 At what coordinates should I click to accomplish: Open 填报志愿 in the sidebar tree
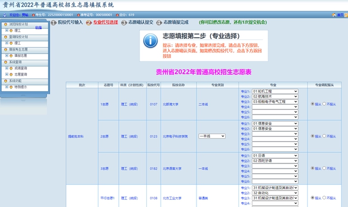coord(20,56)
